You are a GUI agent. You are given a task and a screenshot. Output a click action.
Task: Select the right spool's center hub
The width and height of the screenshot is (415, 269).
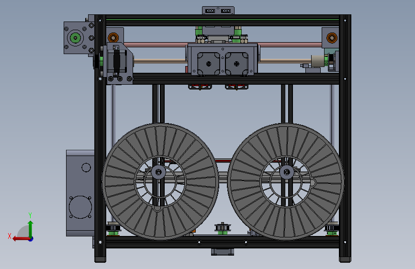[x=287, y=172]
